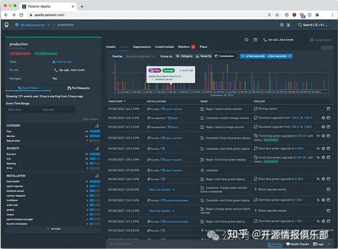Image resolution: width=338 pixels, height=249 pixels.
Task: Expand Show 26 installs in 1:35:20 PM row
Action: (x=162, y=190)
